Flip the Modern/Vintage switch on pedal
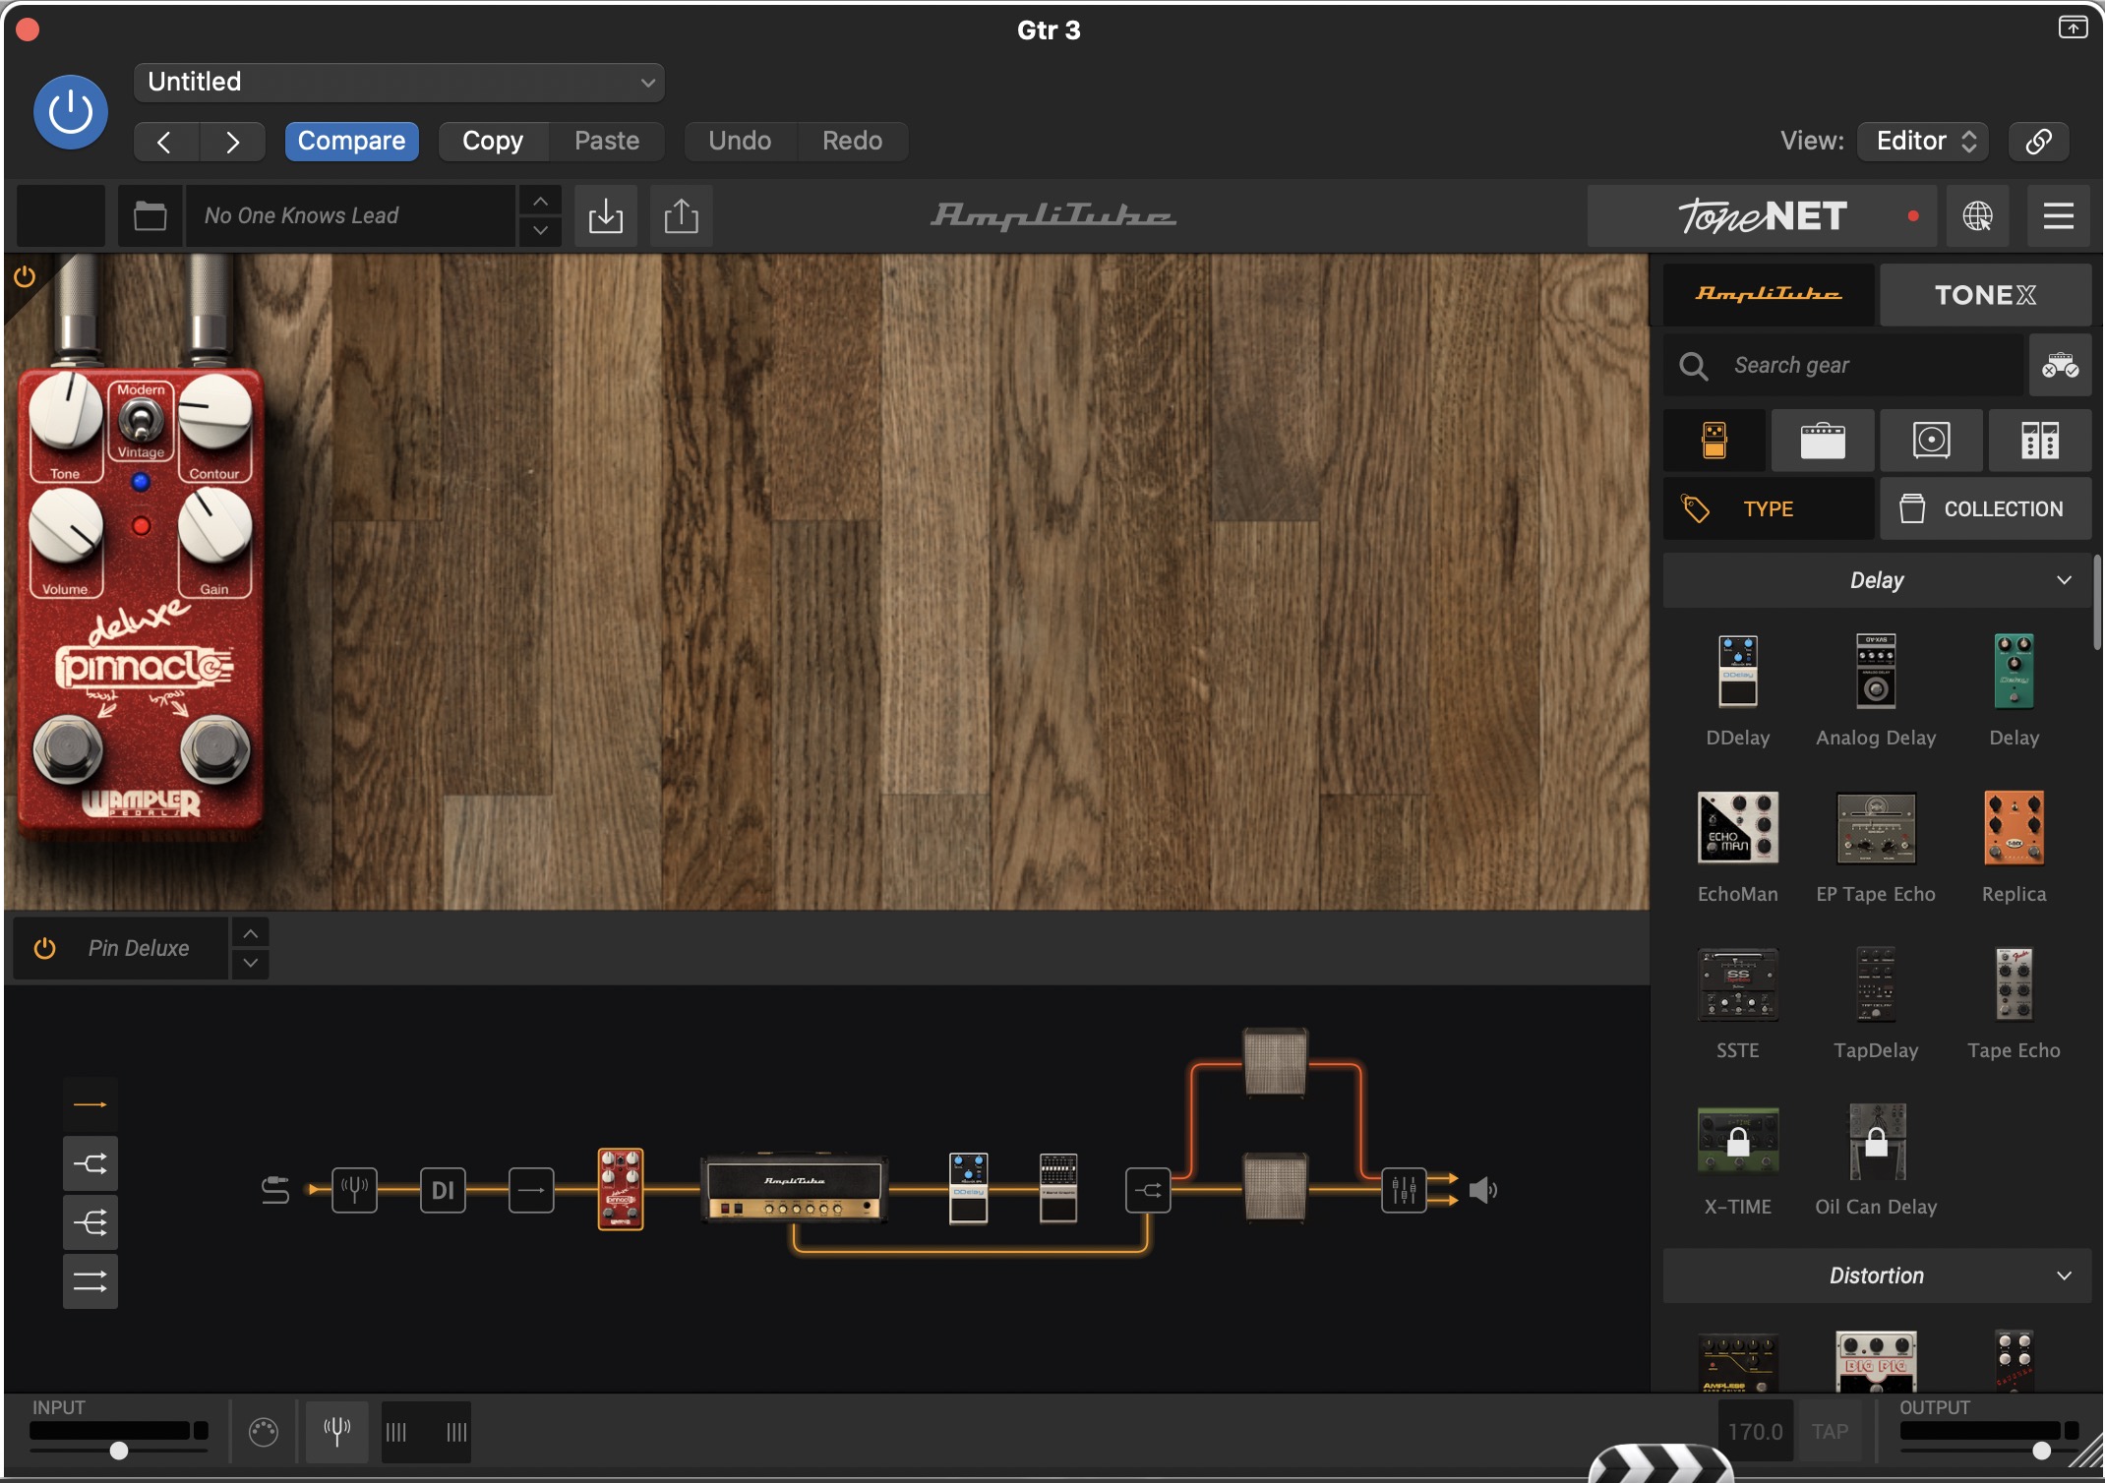The height and width of the screenshot is (1483, 2105). pyautogui.click(x=141, y=422)
